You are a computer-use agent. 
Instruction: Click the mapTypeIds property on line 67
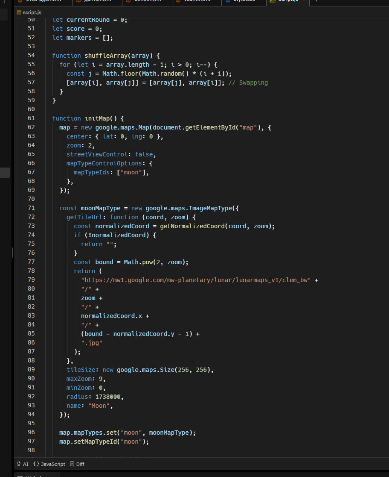pos(91,173)
